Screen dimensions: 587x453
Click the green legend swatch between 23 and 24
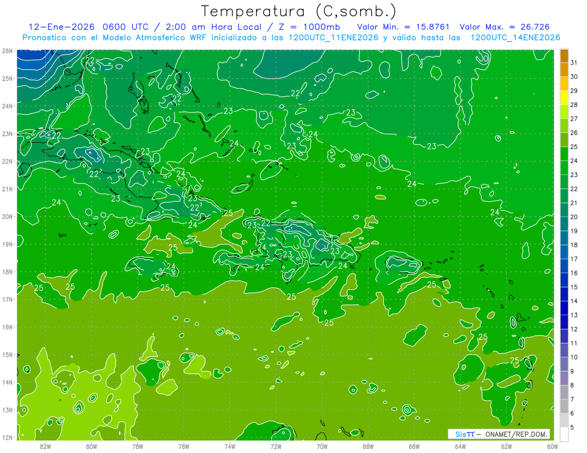(564, 168)
